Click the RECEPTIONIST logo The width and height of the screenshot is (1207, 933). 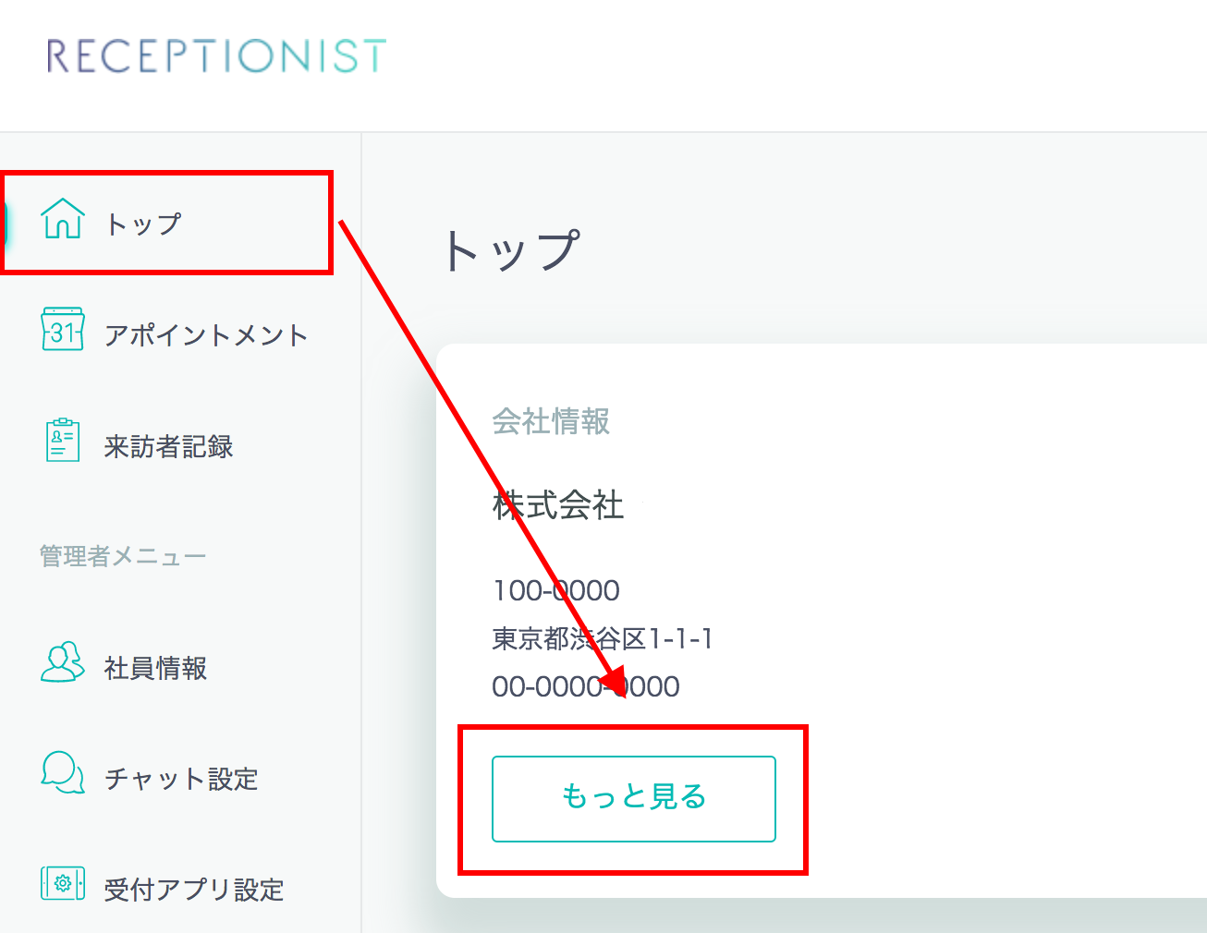coord(216,56)
